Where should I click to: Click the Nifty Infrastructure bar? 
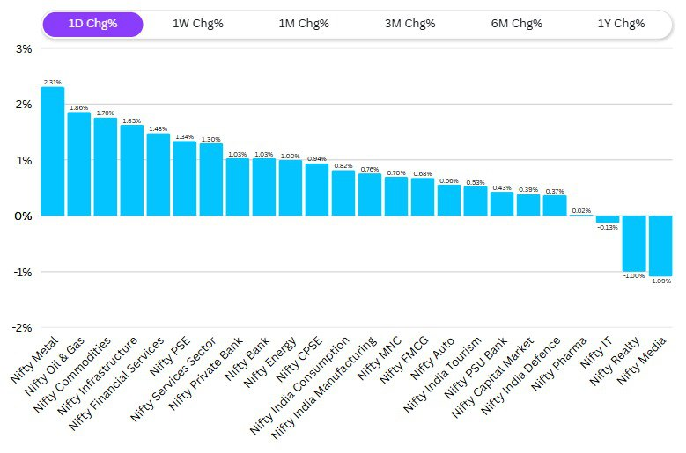point(132,171)
